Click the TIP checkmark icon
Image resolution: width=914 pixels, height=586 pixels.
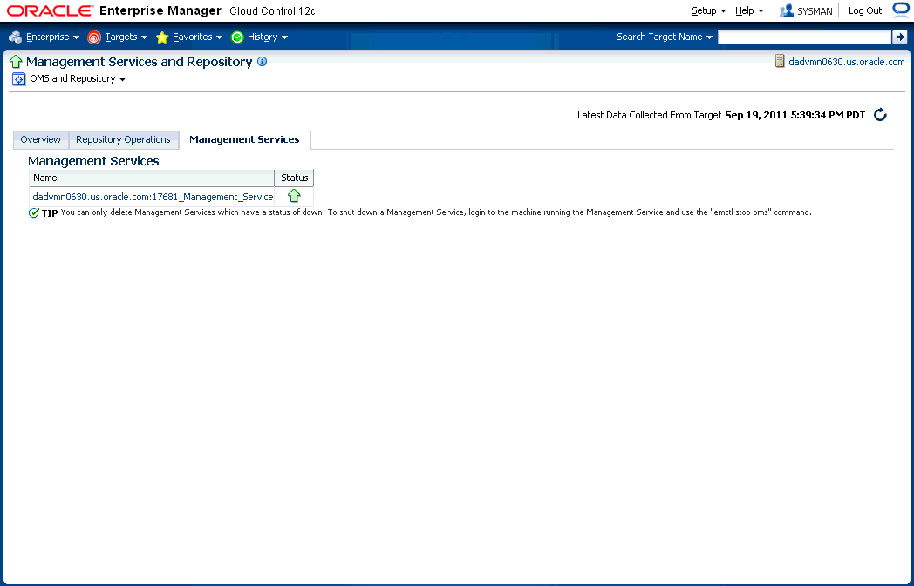(x=34, y=213)
